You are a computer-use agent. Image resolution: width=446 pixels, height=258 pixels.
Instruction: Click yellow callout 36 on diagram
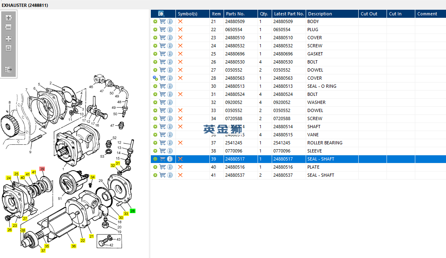pyautogui.click(x=74, y=246)
